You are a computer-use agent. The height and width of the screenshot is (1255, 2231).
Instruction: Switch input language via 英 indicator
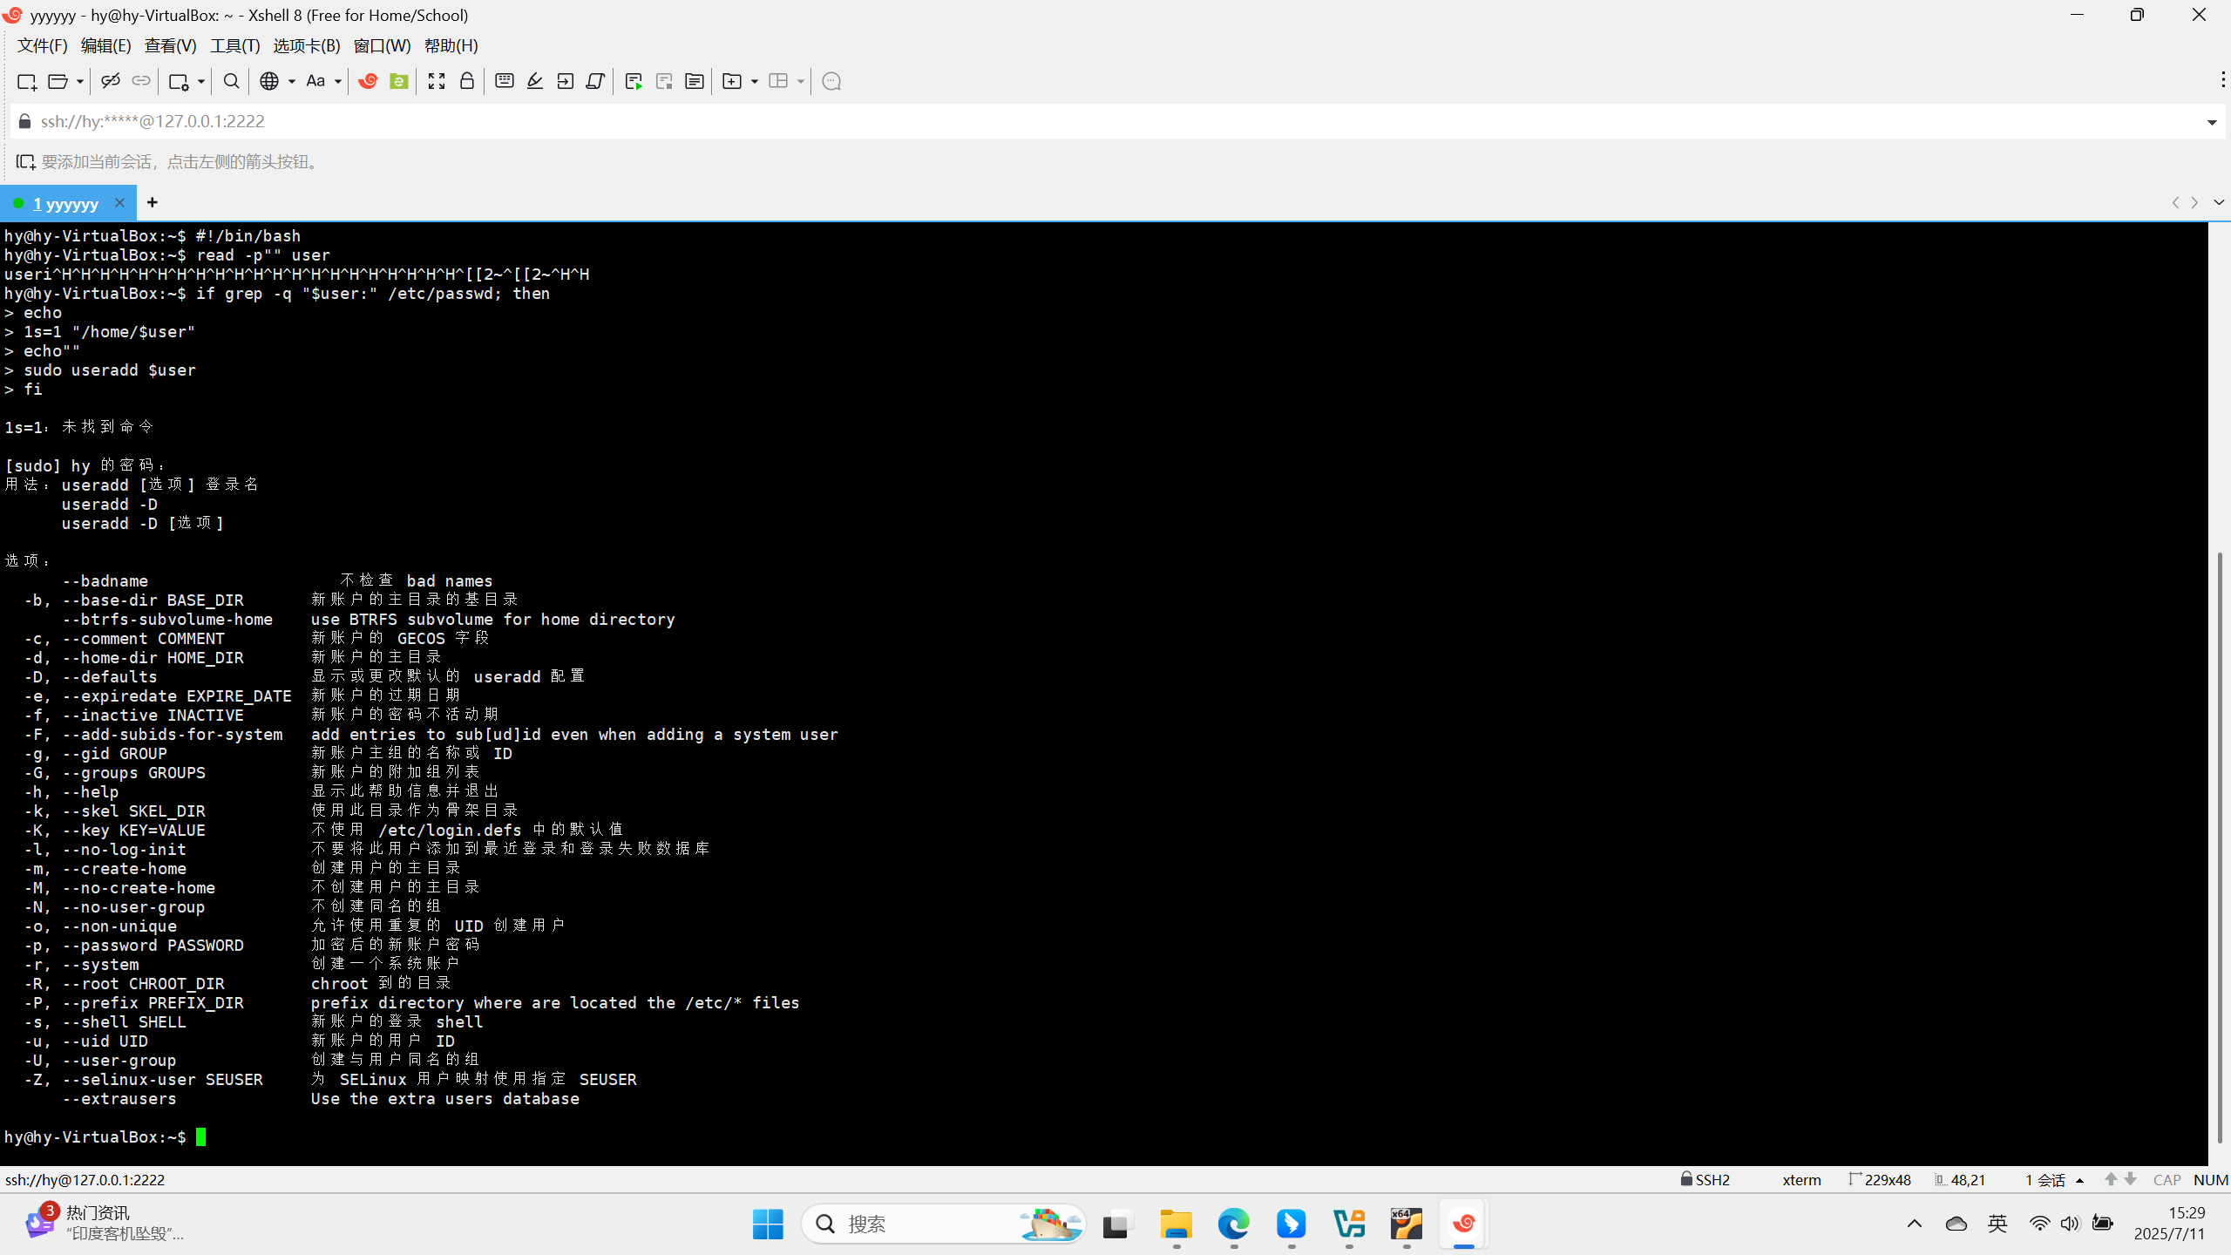[1997, 1224]
